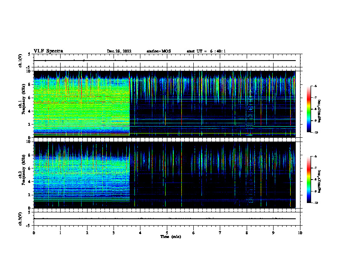Click inside the ch.1 spectrogram panel
338x261 pixels.
(164, 104)
